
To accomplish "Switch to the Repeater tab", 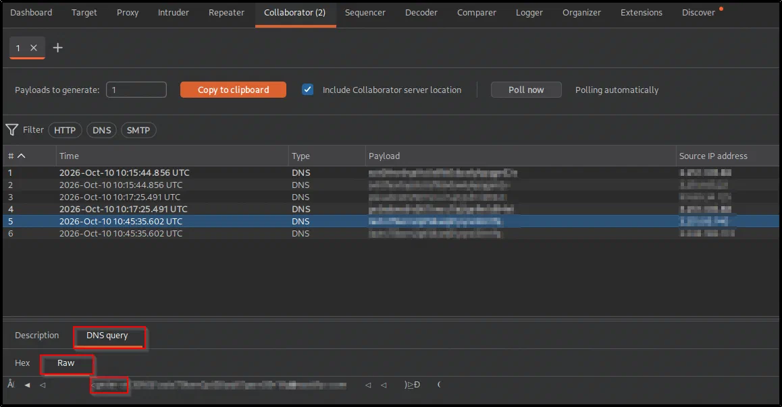I will coord(226,12).
